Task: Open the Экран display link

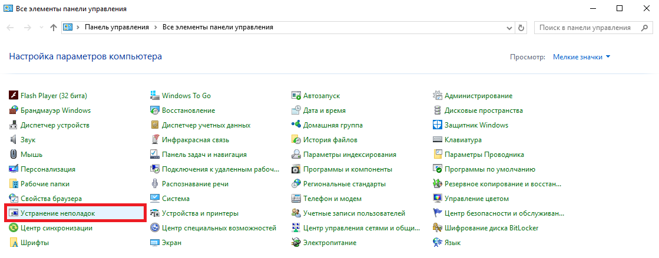Action: 171,243
